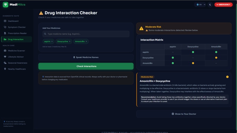237x133 pixels.
Task: Click the Amoxicillin + Doxycycline heading
Action: click(x=155, y=81)
